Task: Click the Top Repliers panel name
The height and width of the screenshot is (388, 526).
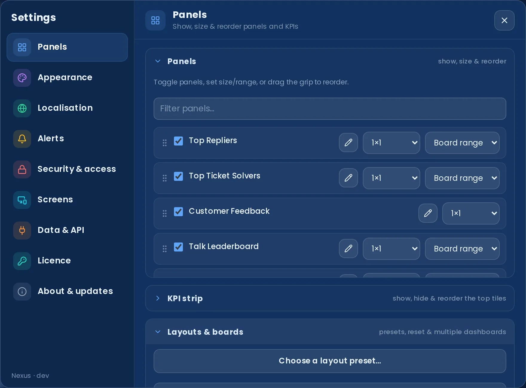Action: [213, 140]
